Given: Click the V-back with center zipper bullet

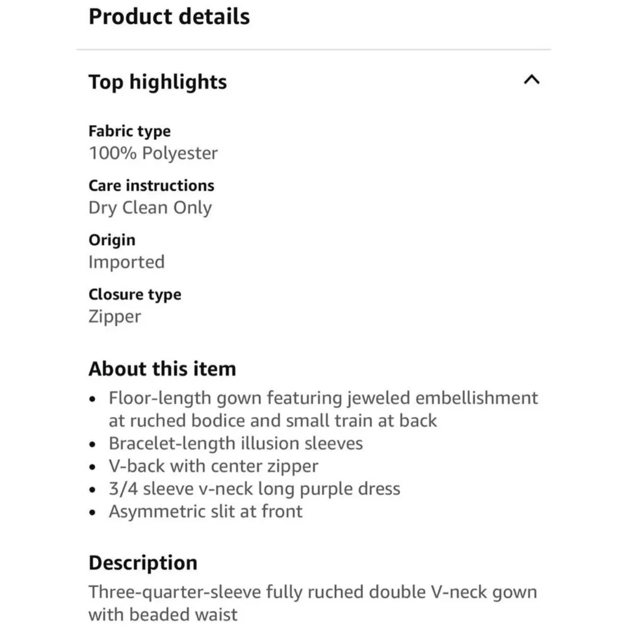Looking at the screenshot, I should point(213,466).
